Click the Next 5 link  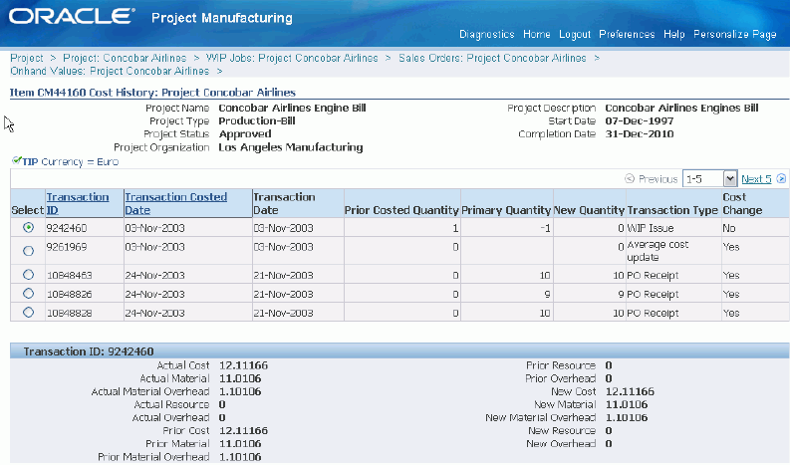pos(756,179)
